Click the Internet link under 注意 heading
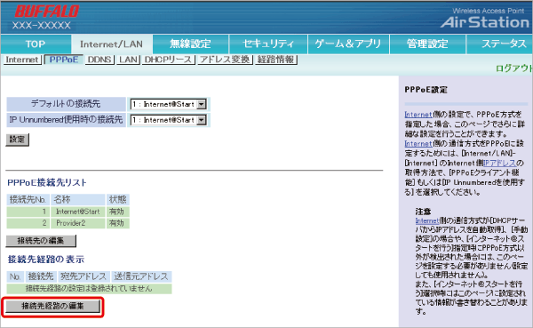 point(427,220)
